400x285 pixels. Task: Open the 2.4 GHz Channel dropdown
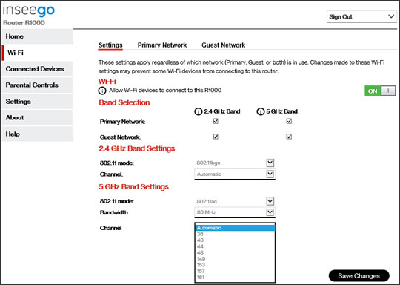[235, 174]
